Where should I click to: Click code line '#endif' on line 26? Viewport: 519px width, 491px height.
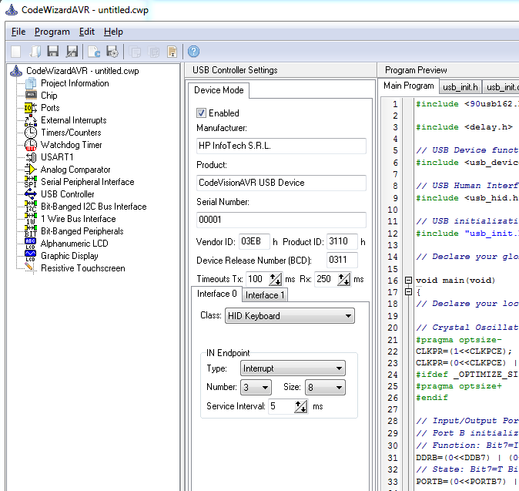432,398
